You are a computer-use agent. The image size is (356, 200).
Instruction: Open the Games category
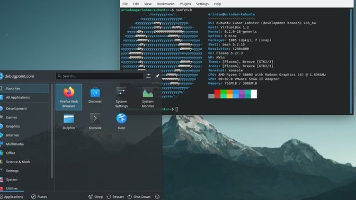pos(24,117)
